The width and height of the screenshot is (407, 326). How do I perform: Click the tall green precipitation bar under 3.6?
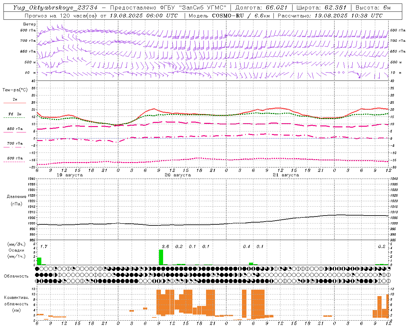pyautogui.click(x=161, y=257)
